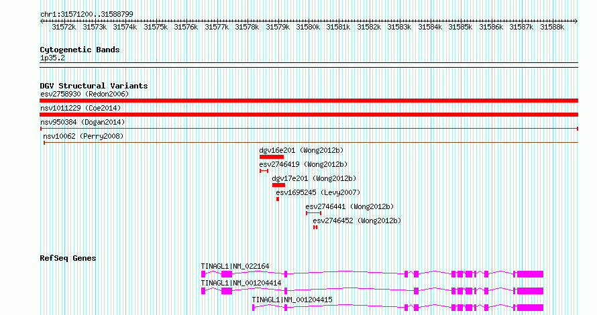
Task: Select the red bar under nsv1011229
Action: click(x=309, y=115)
